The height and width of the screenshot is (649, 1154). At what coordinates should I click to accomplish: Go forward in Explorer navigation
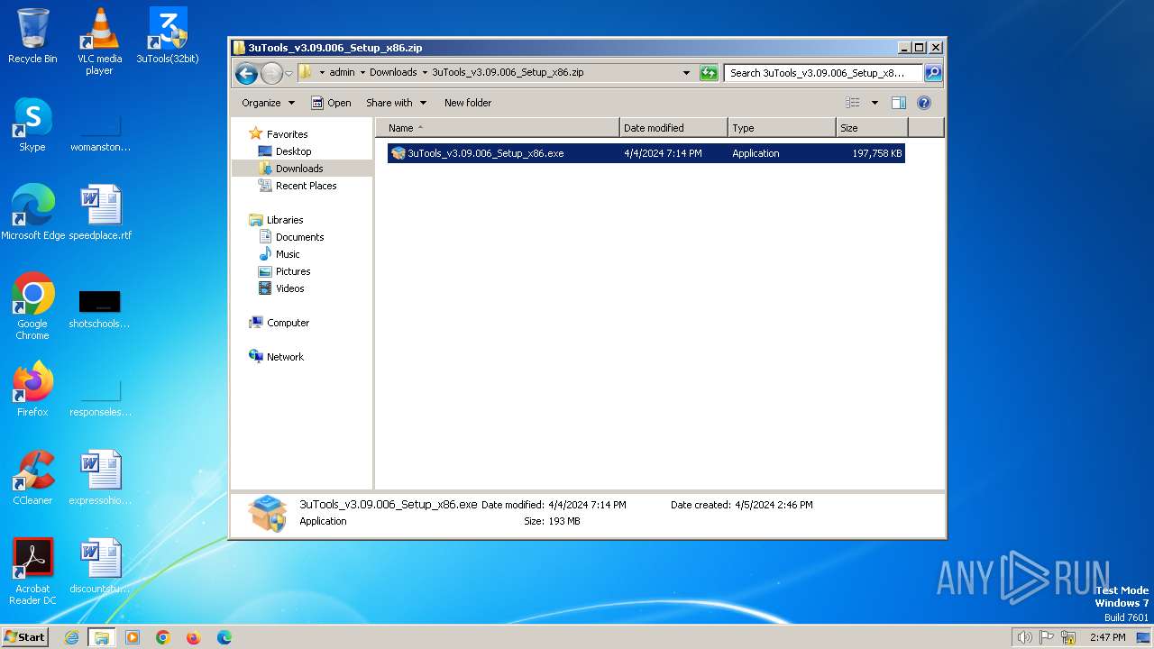(271, 73)
